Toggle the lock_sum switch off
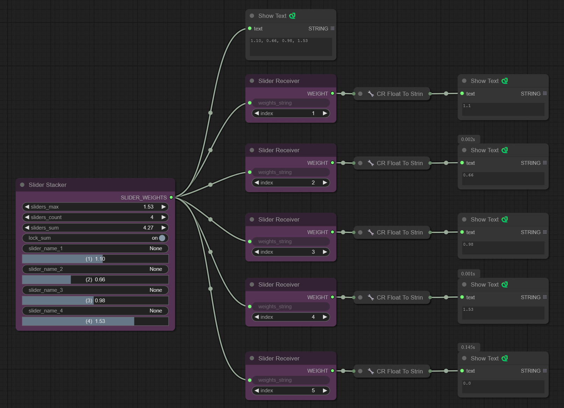Image resolution: width=564 pixels, height=408 pixels. (162, 238)
